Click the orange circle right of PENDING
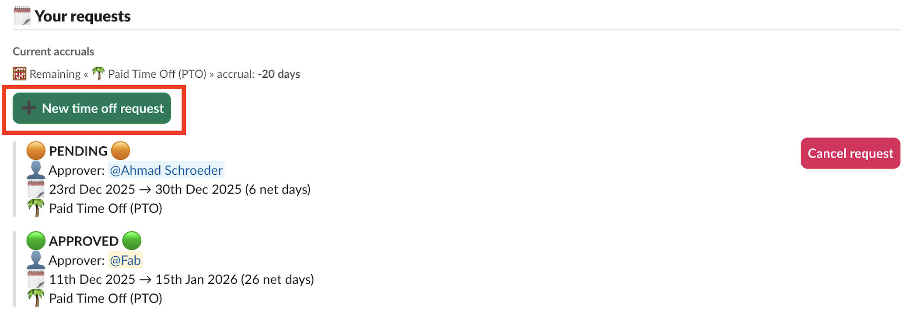This screenshot has height=324, width=909. [120, 151]
